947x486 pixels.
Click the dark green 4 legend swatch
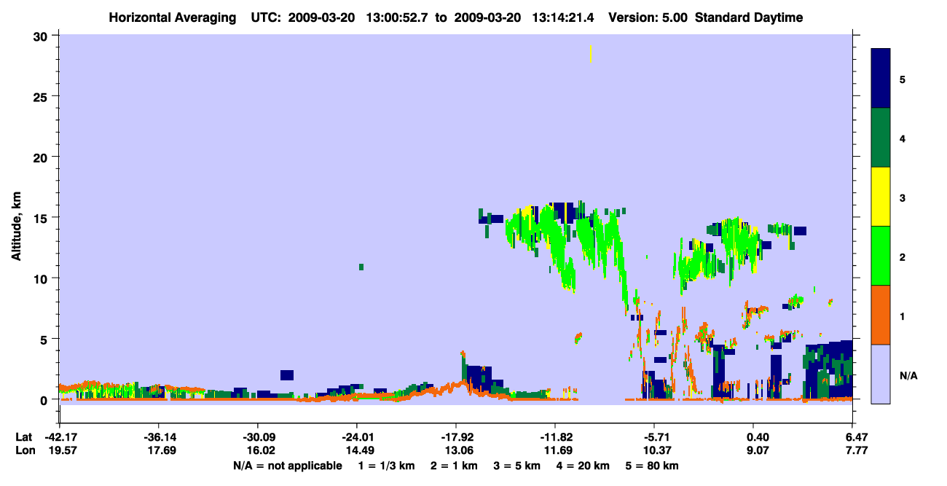point(881,138)
